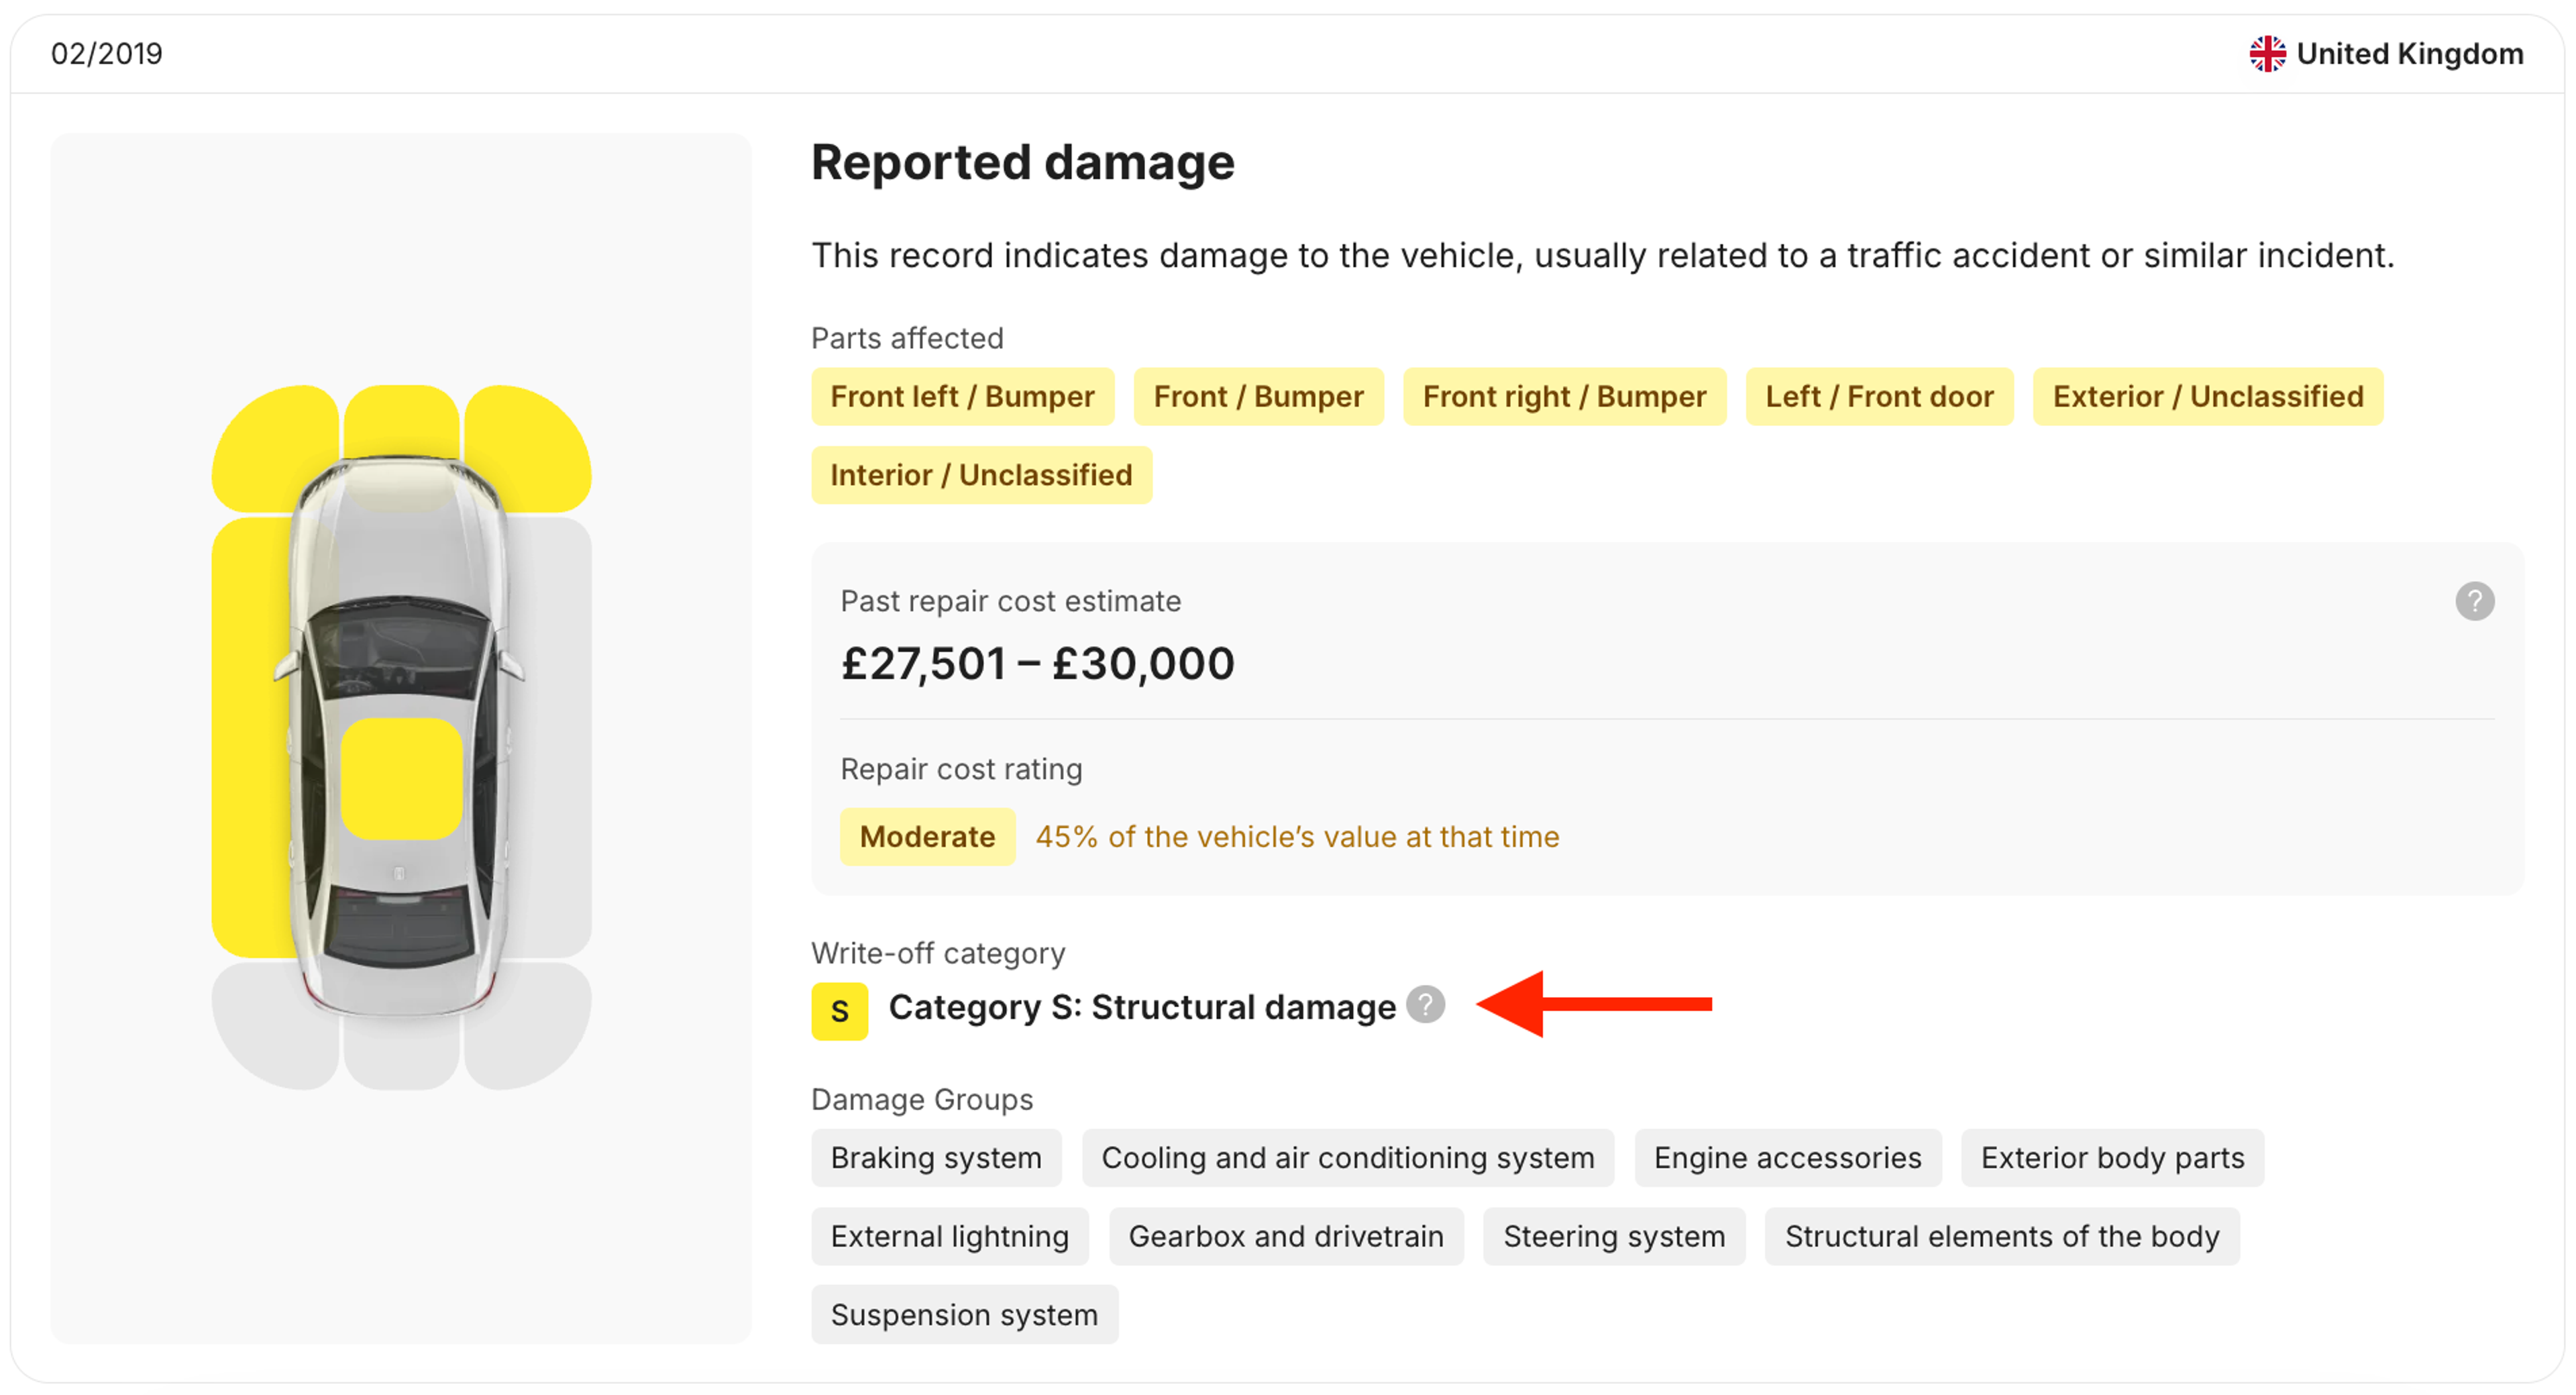
Task: Click the Cooling and air conditioning system chip
Action: tap(1347, 1157)
